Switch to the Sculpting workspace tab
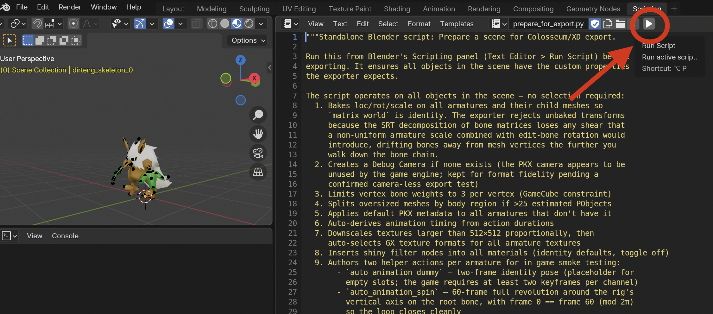 [255, 9]
